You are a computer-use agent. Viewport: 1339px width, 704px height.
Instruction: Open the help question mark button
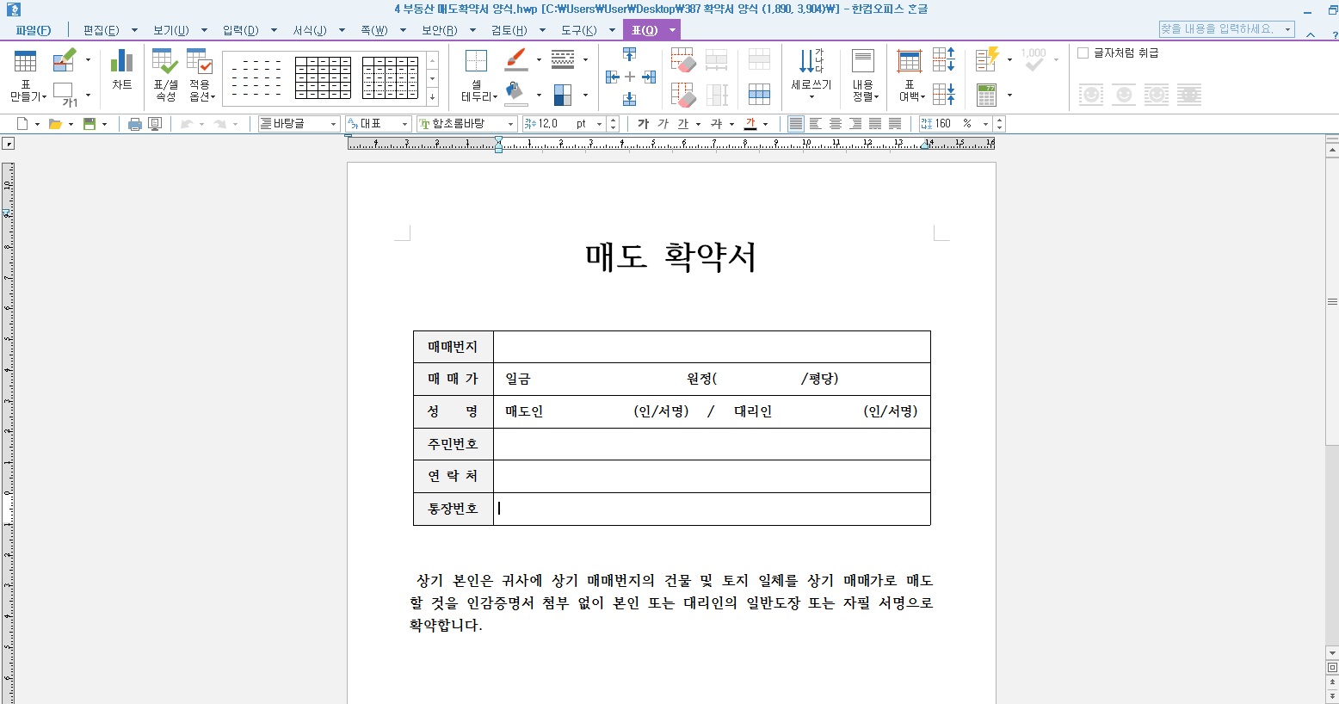point(1334,34)
